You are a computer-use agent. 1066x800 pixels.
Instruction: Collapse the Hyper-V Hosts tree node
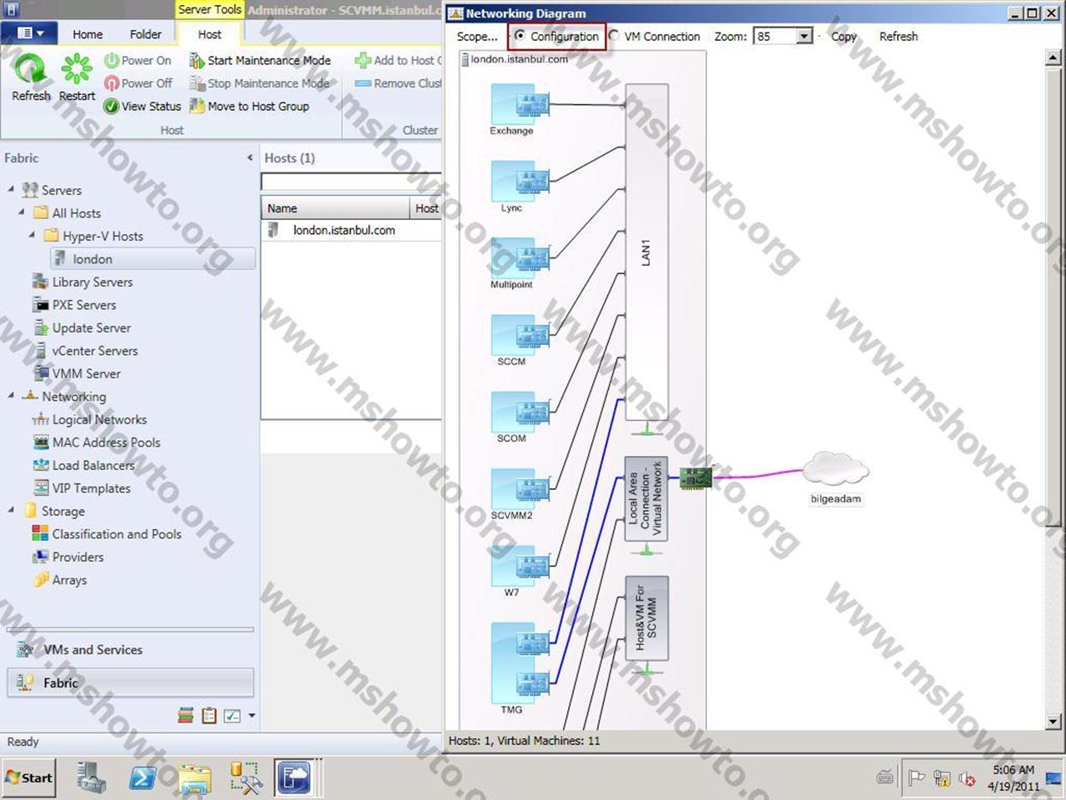[x=32, y=235]
